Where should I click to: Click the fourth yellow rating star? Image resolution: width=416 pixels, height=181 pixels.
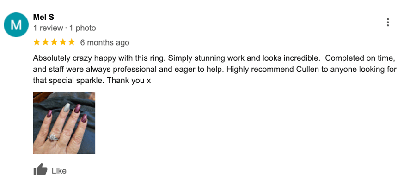pos(63,42)
